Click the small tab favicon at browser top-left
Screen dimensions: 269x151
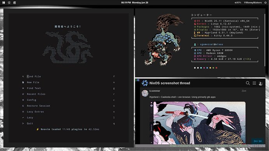coord(138,80)
